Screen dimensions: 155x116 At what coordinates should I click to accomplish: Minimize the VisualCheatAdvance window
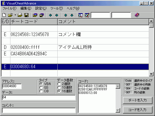click(142, 3)
